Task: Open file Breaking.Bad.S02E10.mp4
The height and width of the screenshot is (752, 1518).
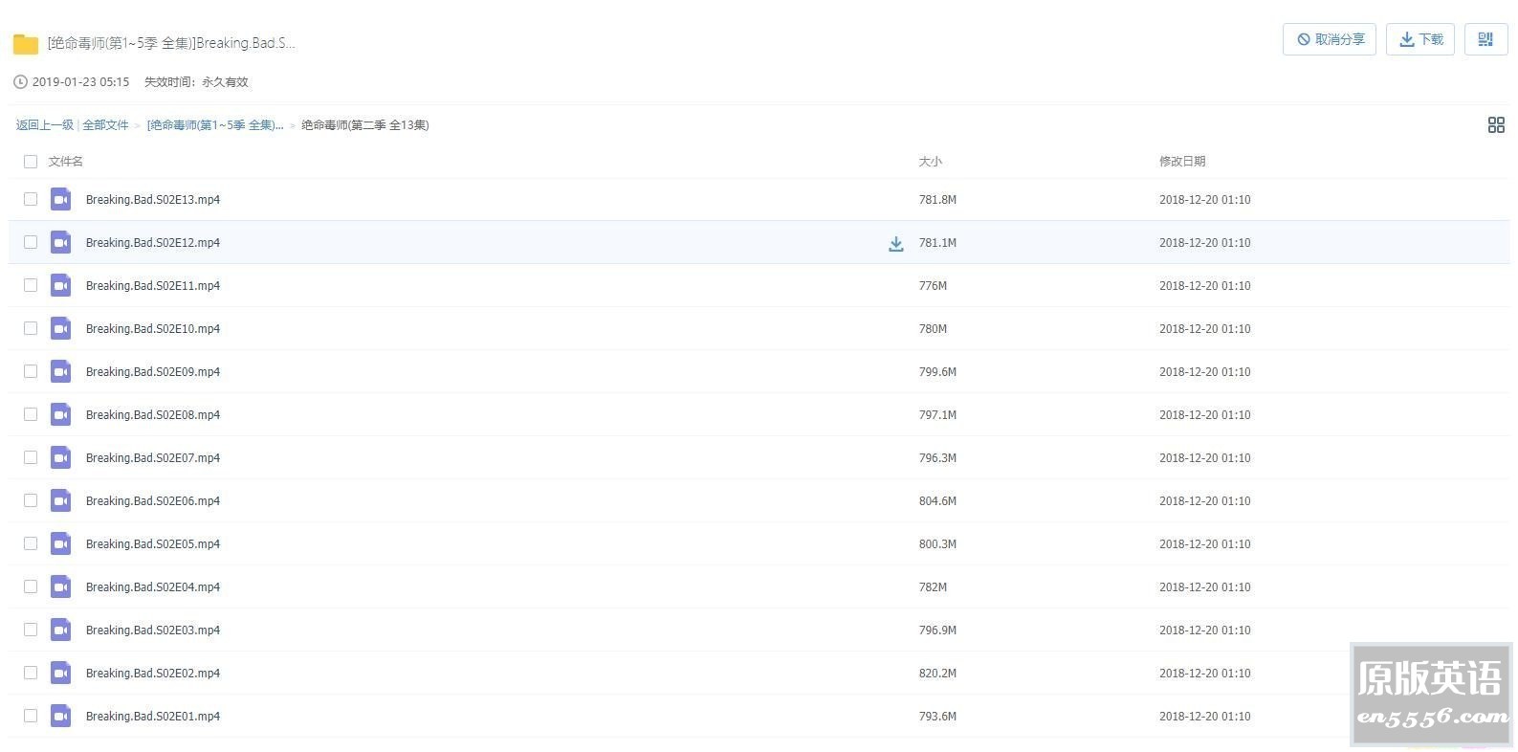Action: 153,329
